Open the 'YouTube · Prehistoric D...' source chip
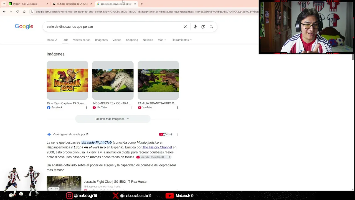 (153, 157)
